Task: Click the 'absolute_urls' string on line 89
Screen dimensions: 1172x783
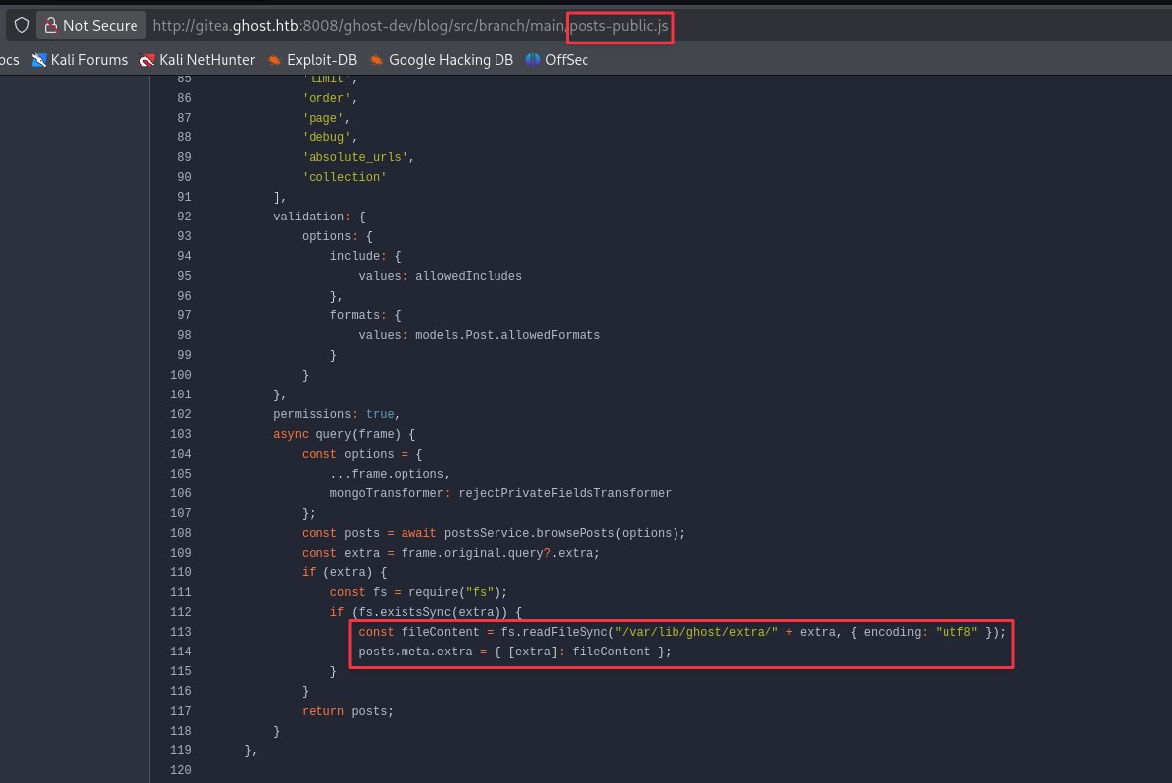Action: click(355, 157)
